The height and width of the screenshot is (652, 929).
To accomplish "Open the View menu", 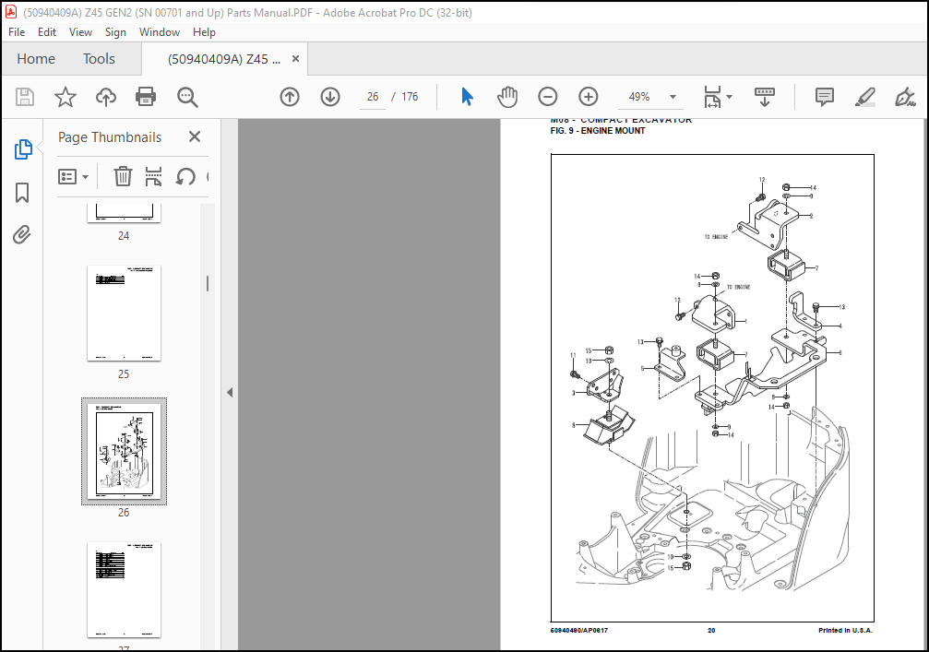I will 80,32.
